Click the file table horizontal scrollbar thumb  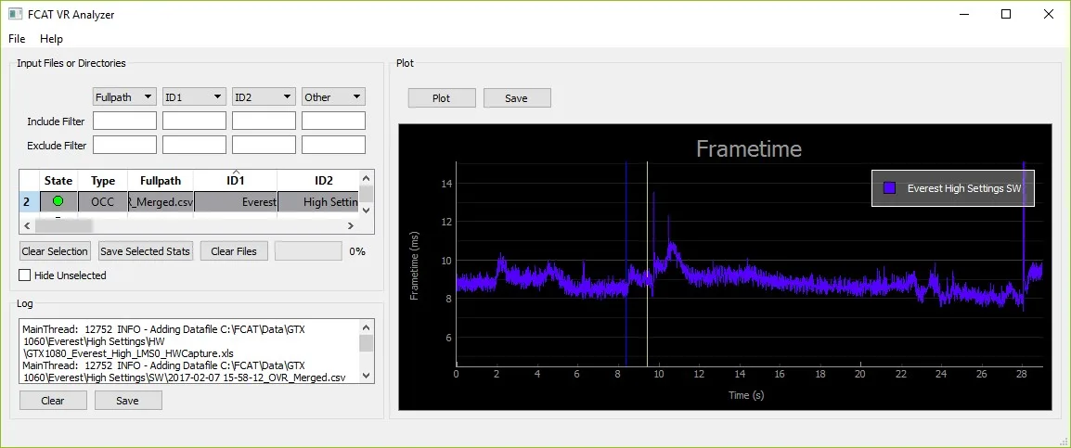63,225
